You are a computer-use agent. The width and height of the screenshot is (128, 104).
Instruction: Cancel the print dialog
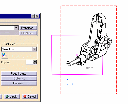click(30, 97)
